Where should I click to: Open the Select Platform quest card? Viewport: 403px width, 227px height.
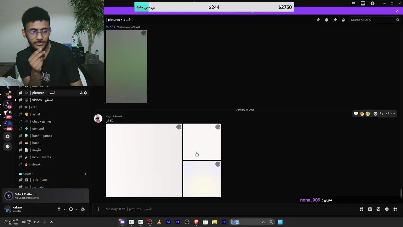coord(45,196)
